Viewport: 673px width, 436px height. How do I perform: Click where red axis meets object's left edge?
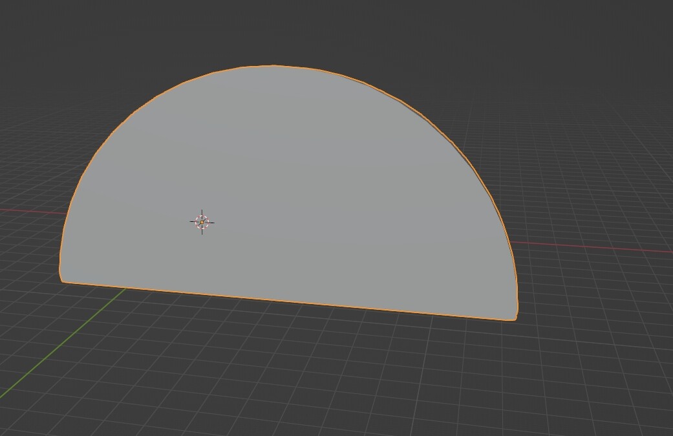pos(67,213)
